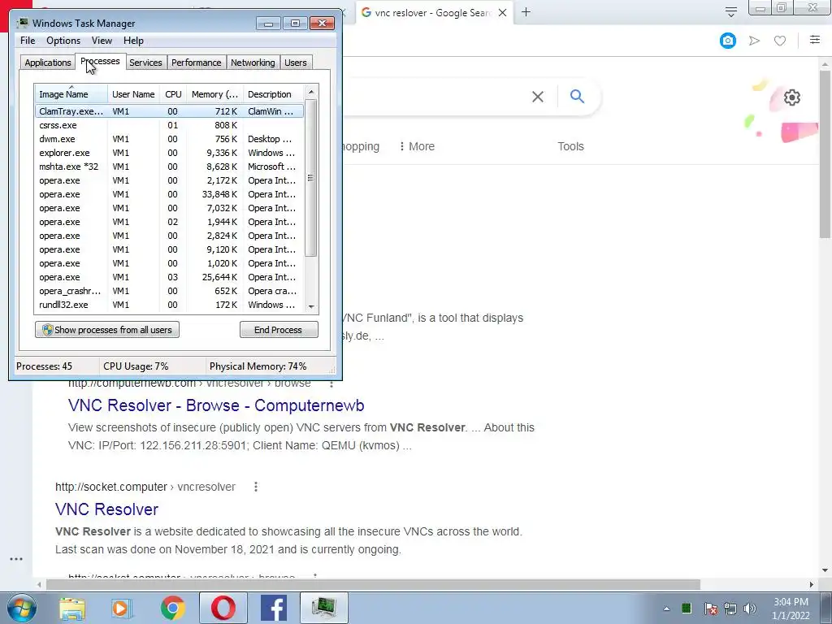This screenshot has width=832, height=624.
Task: Open the Opera tab menu icon
Action: point(730,12)
